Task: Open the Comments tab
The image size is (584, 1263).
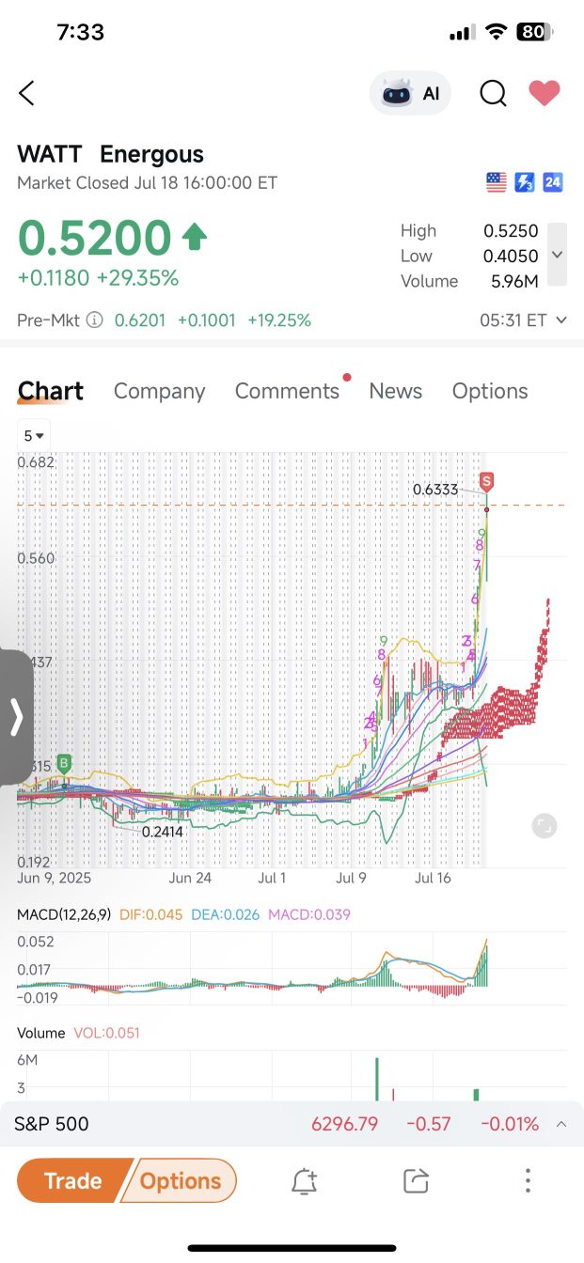Action: click(x=287, y=391)
